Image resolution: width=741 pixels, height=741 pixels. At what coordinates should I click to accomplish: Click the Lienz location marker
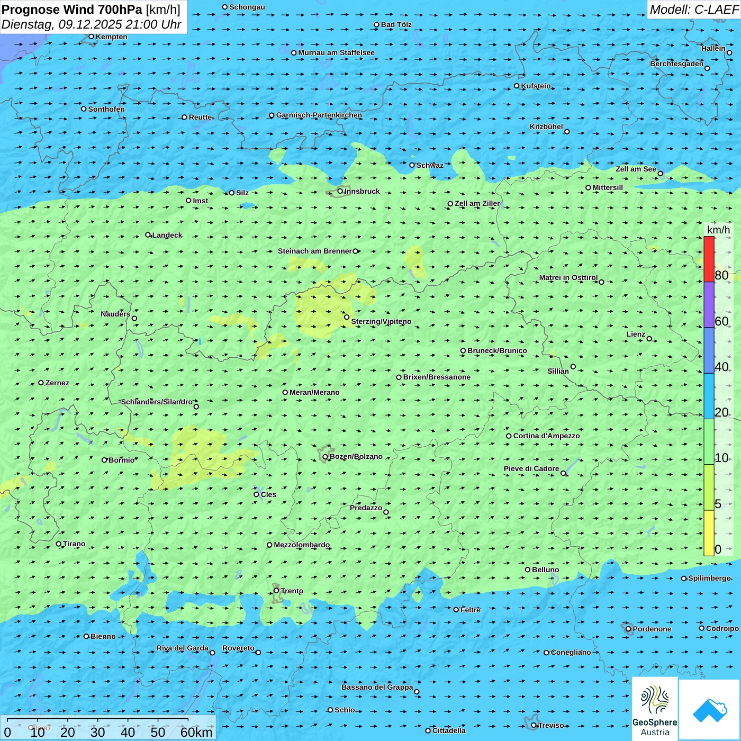(649, 339)
